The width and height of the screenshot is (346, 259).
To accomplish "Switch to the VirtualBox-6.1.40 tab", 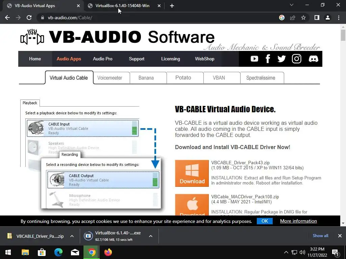I will (122, 6).
